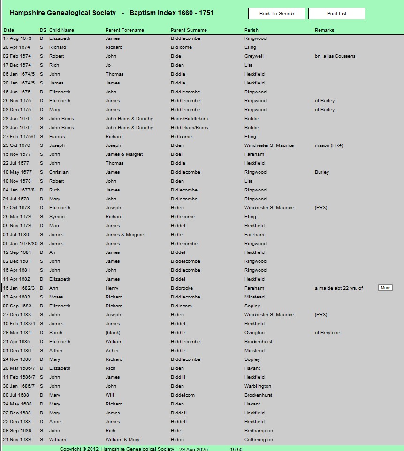Select the Catherington parish entry
The height and width of the screenshot is (451, 404).
(259, 440)
